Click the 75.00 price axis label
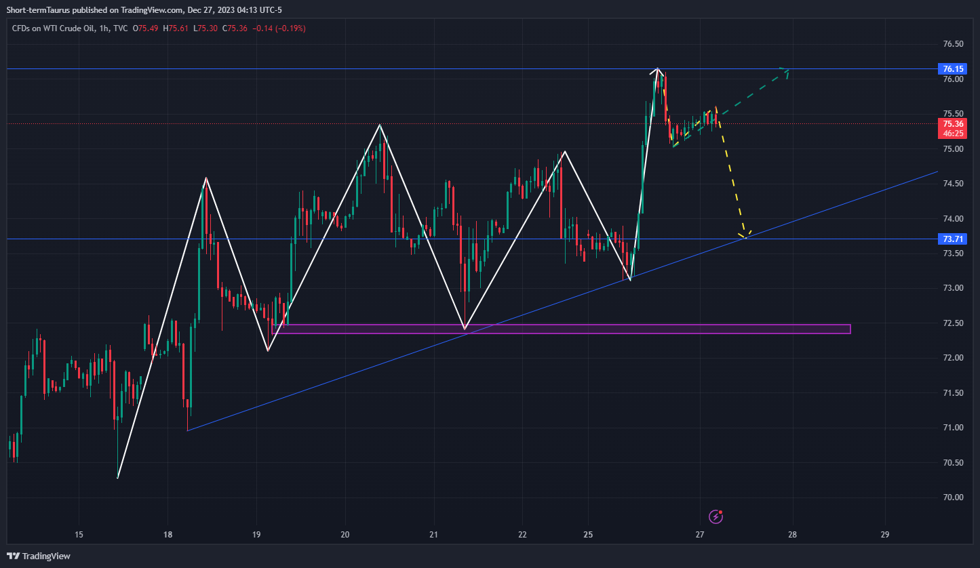This screenshot has height=568, width=980. [x=953, y=149]
